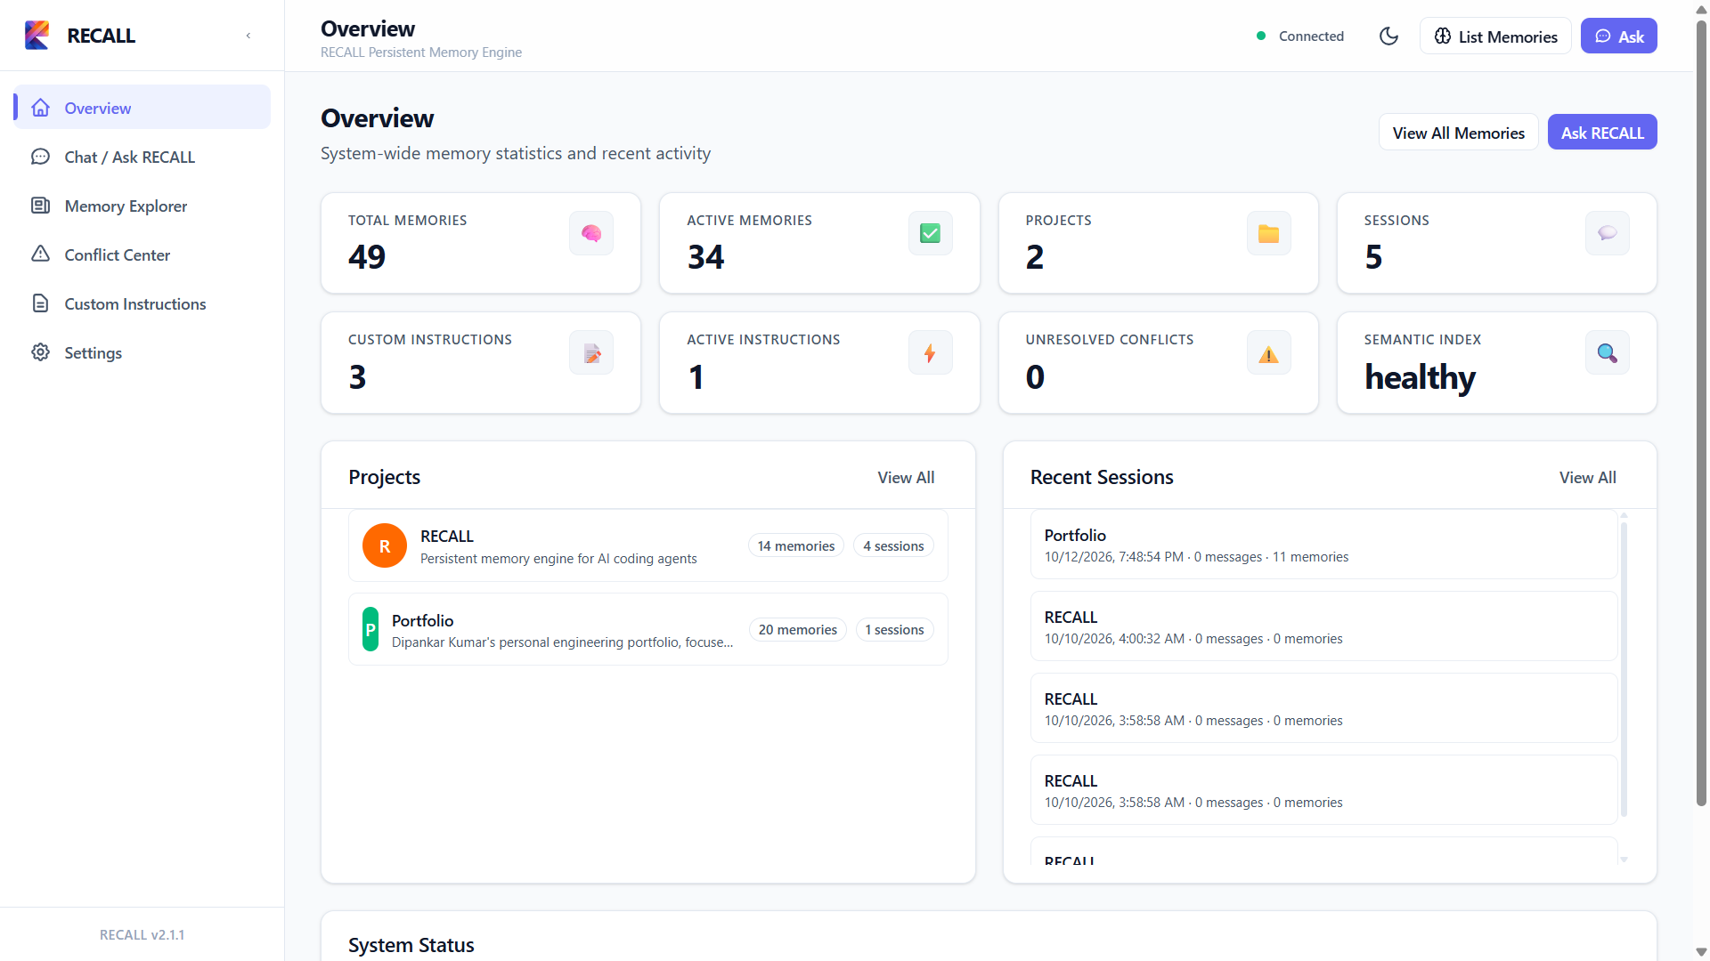Viewport: 1710px width, 961px height.
Task: Click the warning icon in Unresolved Conflicts
Action: 1268,353
